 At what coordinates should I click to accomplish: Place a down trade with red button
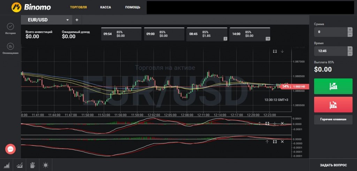click(x=333, y=104)
